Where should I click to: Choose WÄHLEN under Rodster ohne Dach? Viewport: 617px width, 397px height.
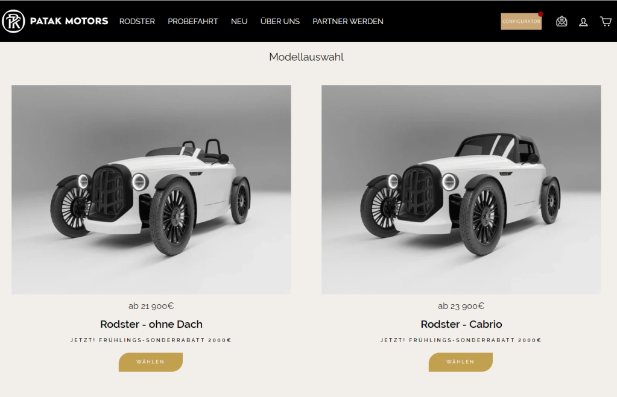click(151, 362)
